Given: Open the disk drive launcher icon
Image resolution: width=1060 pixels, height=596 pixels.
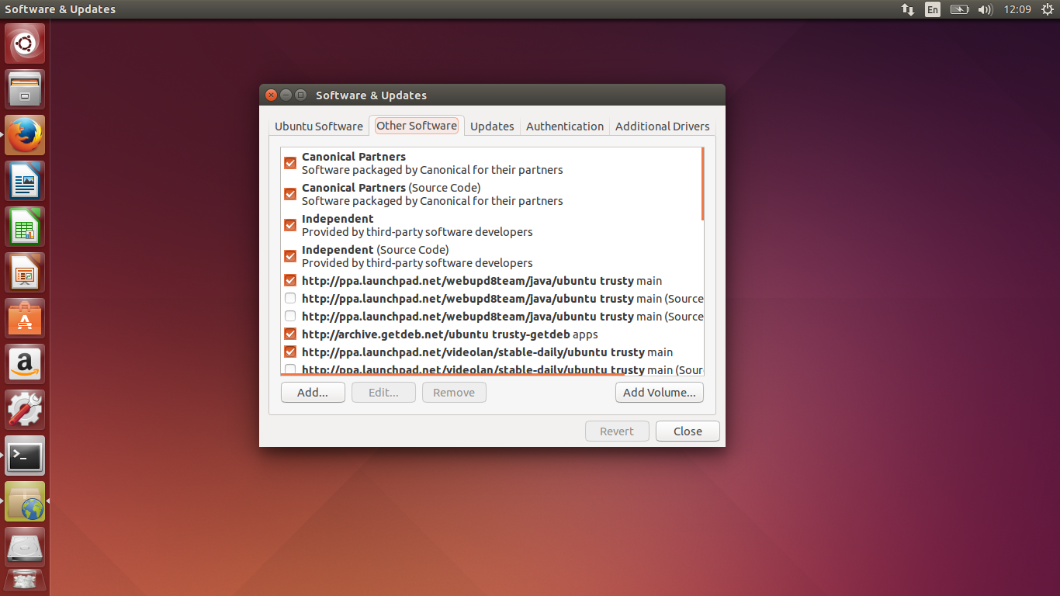Looking at the screenshot, I should point(25,547).
